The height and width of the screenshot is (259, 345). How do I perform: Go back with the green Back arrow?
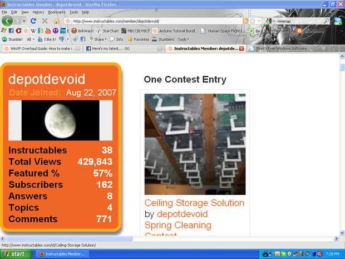pyautogui.click(x=7, y=21)
